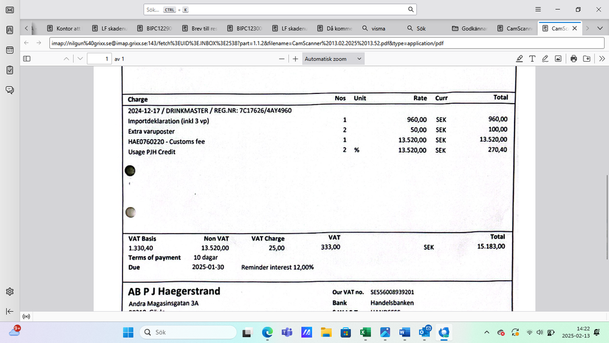609x343 pixels.
Task: Zoom in on the PDF document
Action: pos(296,59)
